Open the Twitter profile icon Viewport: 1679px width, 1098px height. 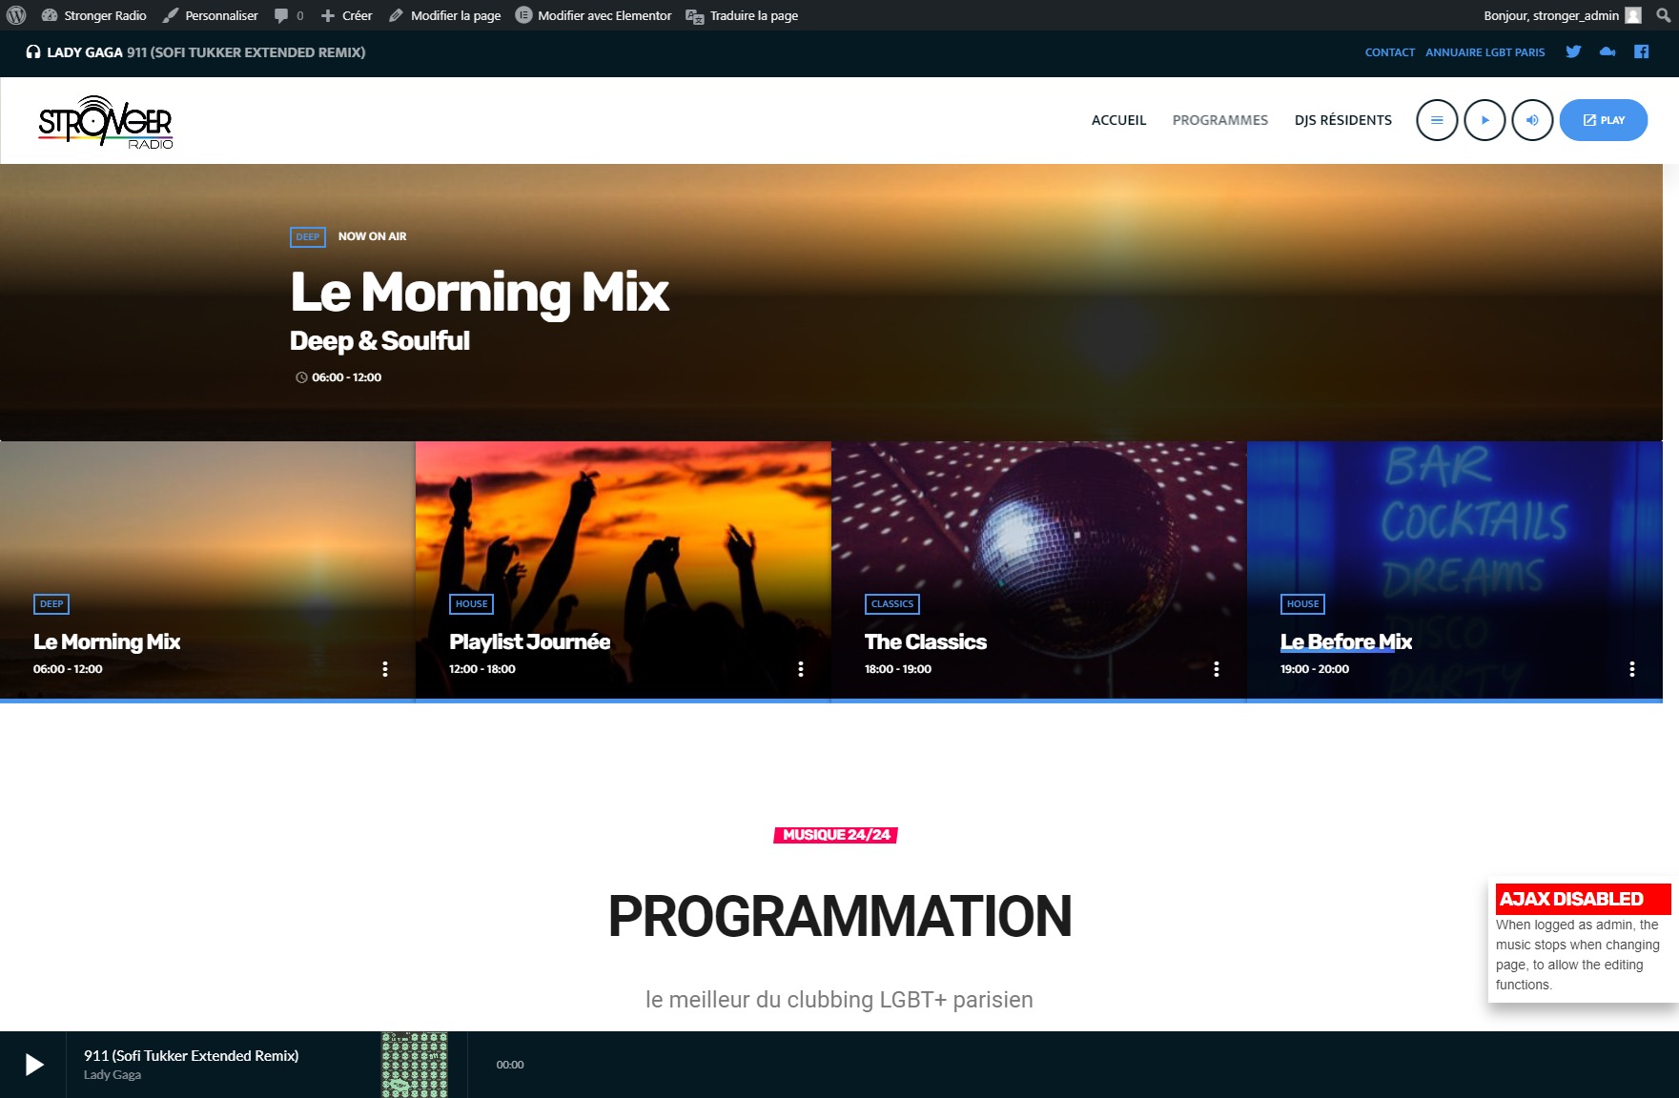click(x=1573, y=51)
